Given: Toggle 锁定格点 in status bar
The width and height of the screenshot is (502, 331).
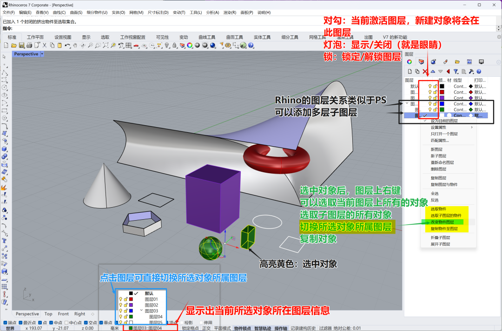Looking at the screenshot, I should 190,328.
